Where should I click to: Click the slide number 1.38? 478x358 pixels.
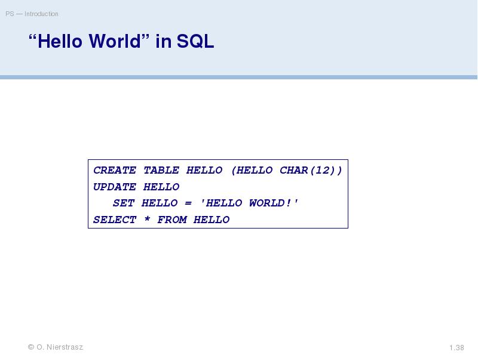coord(456,348)
